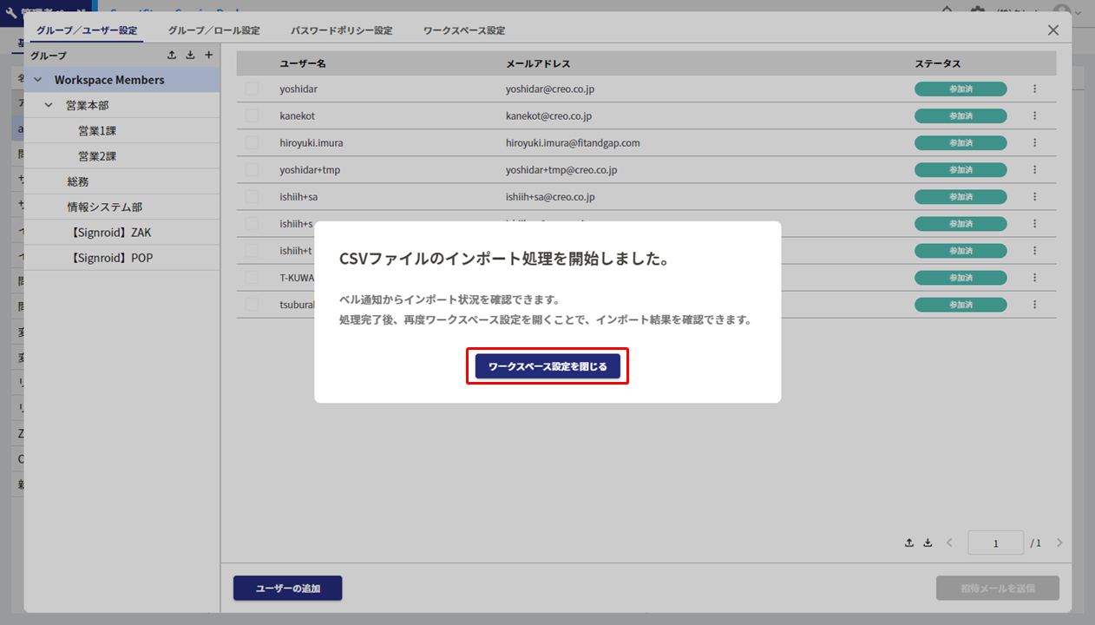
Task: Click the ユーザーの追加 button
Action: 287,588
